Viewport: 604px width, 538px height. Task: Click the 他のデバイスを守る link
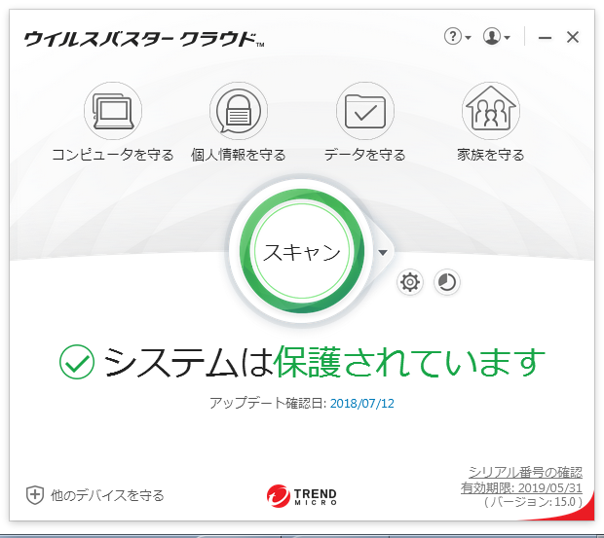pos(95,495)
